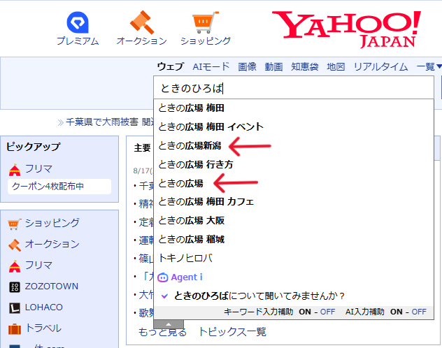The image size is (442, 348).
Task: Select the 画像 search tab
Action: click(247, 66)
